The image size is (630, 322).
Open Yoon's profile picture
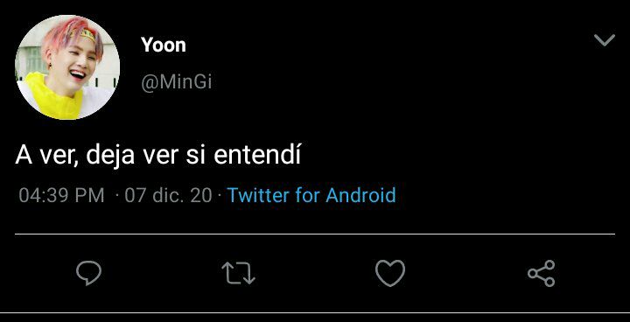pos(67,67)
